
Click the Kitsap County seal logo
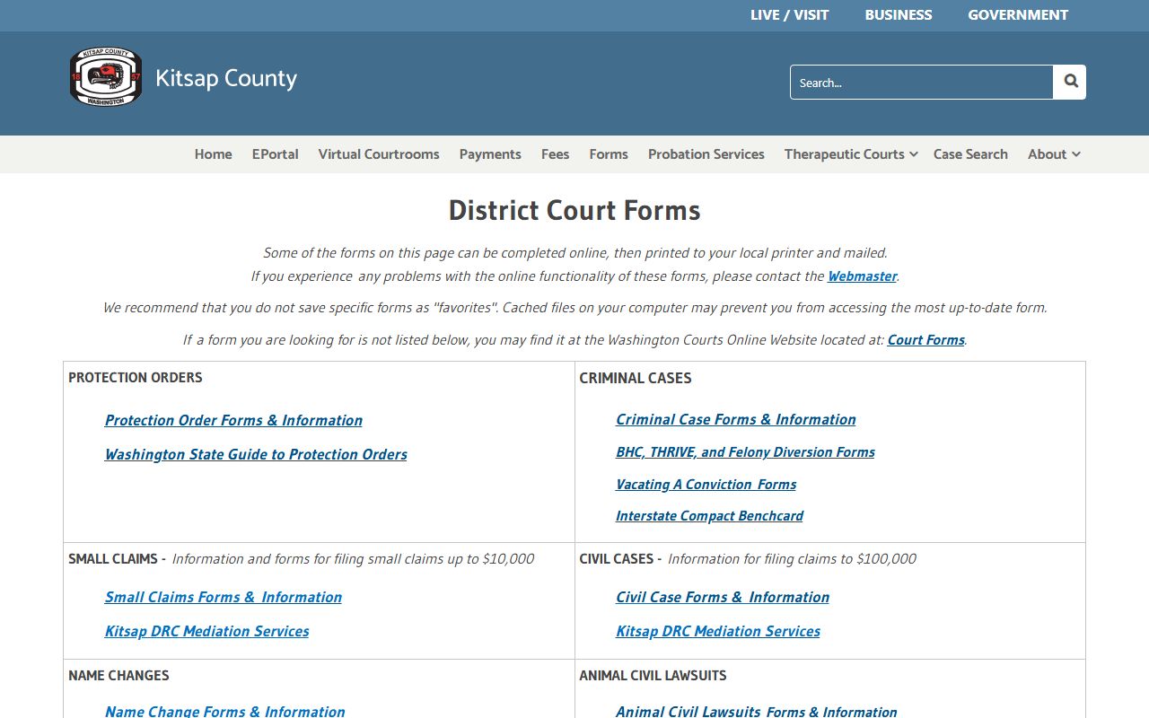[x=106, y=77]
